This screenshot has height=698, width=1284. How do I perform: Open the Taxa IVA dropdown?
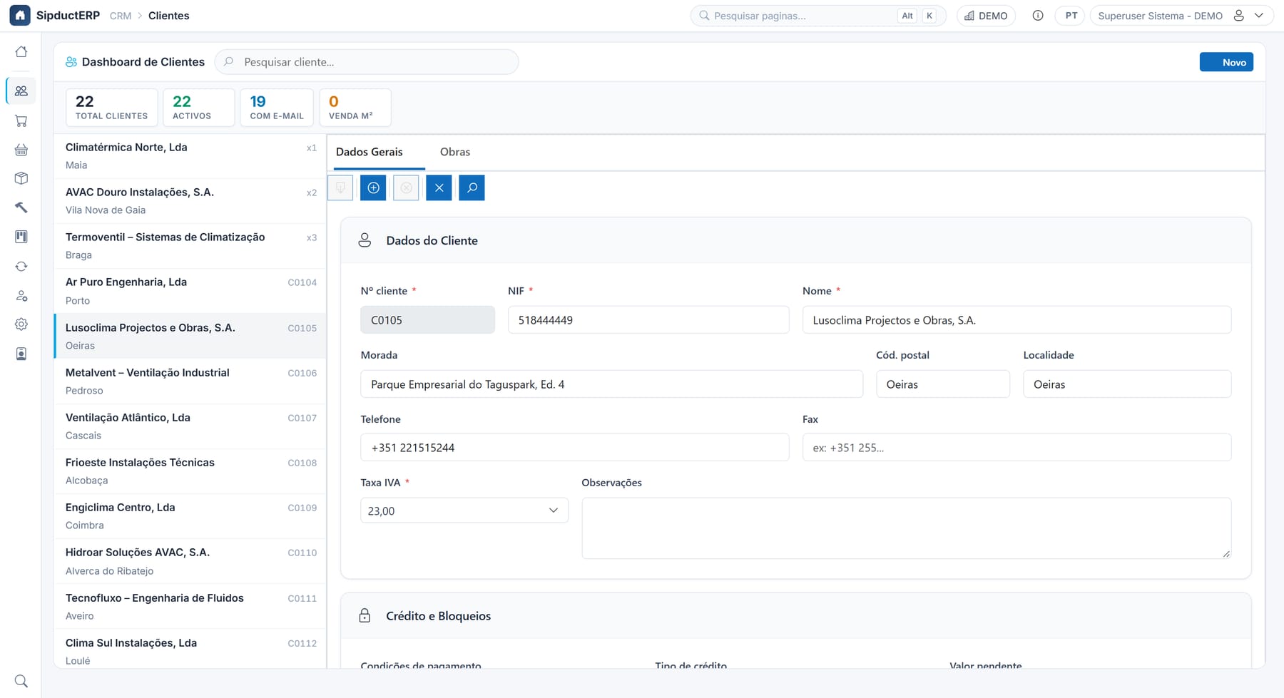click(464, 510)
